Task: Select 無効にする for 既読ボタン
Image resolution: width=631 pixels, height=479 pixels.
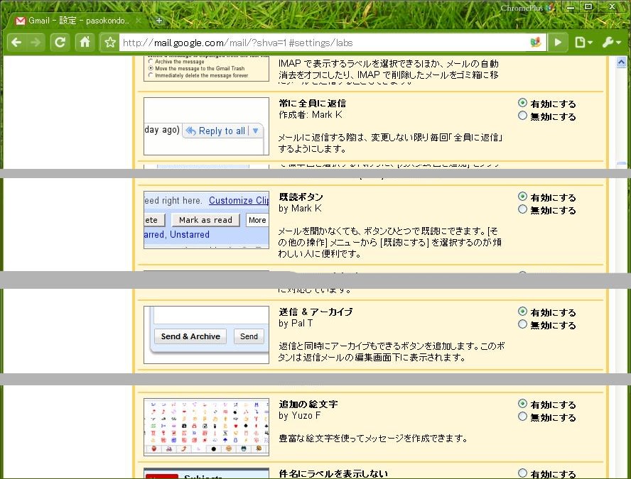Action: tap(523, 209)
